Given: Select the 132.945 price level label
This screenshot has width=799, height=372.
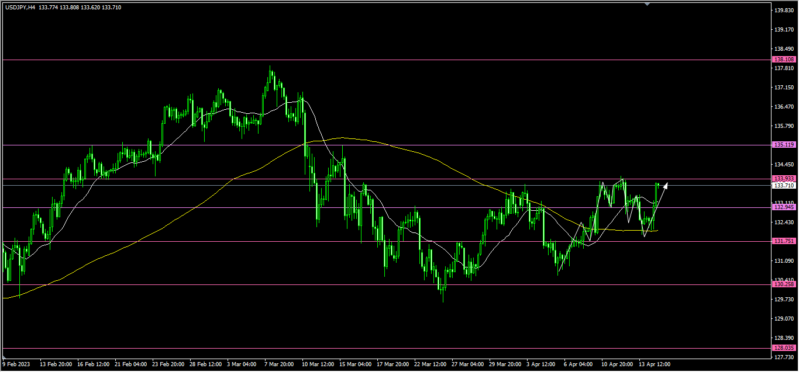Looking at the screenshot, I should (784, 207).
